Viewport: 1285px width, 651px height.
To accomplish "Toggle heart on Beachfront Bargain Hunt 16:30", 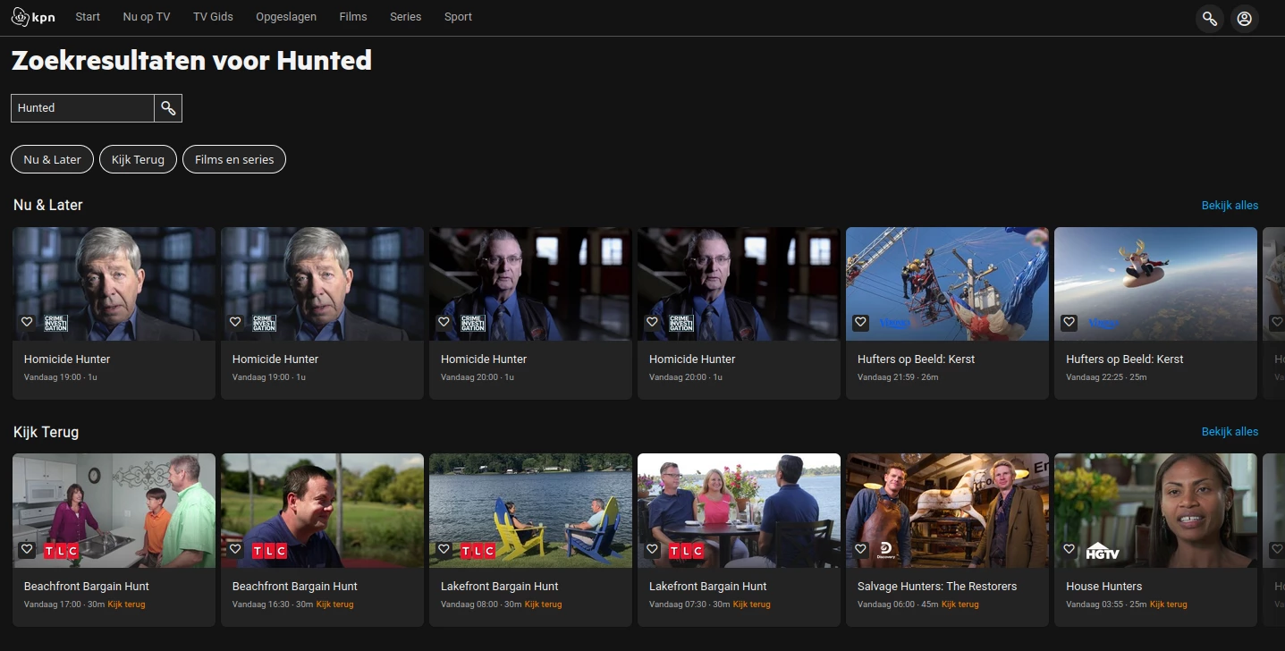I will (235, 549).
